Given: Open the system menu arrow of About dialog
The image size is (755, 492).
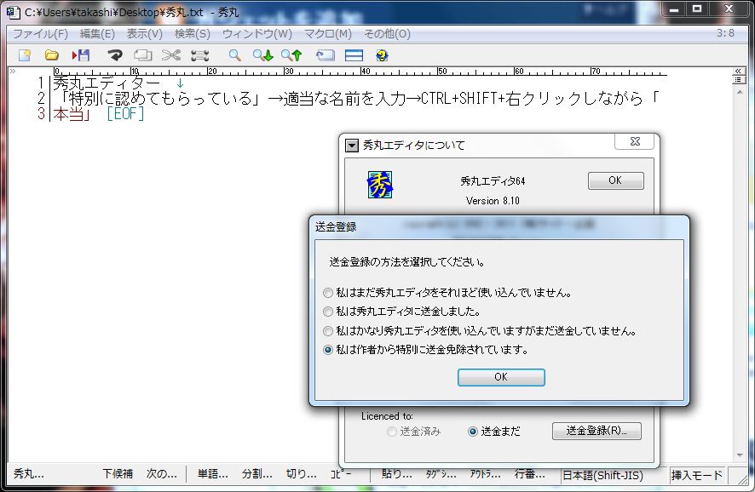Looking at the screenshot, I should [352, 146].
